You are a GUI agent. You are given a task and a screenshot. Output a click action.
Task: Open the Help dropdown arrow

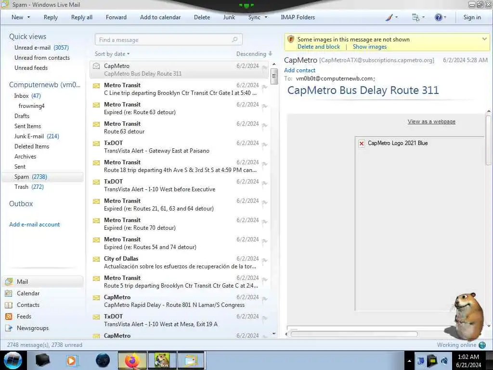pos(445,17)
